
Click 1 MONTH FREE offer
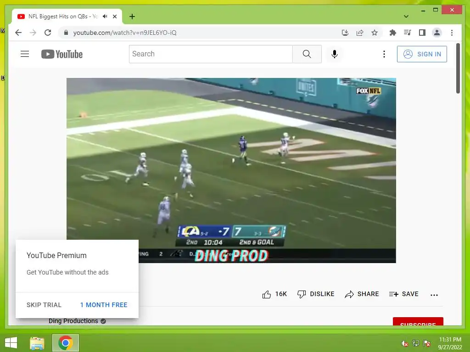pos(104,305)
